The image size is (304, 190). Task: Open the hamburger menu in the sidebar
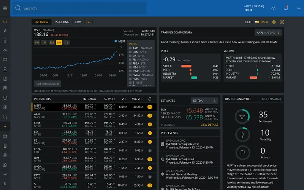coord(5,8)
